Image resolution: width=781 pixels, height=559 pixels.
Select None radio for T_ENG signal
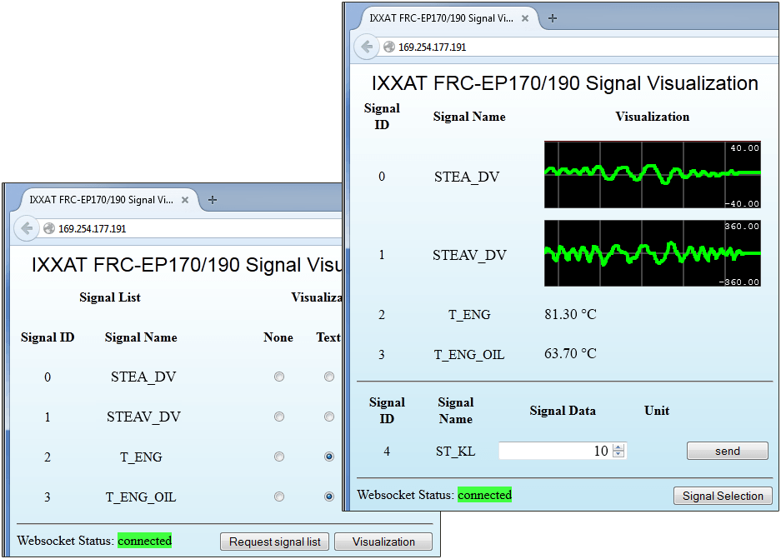pos(279,457)
